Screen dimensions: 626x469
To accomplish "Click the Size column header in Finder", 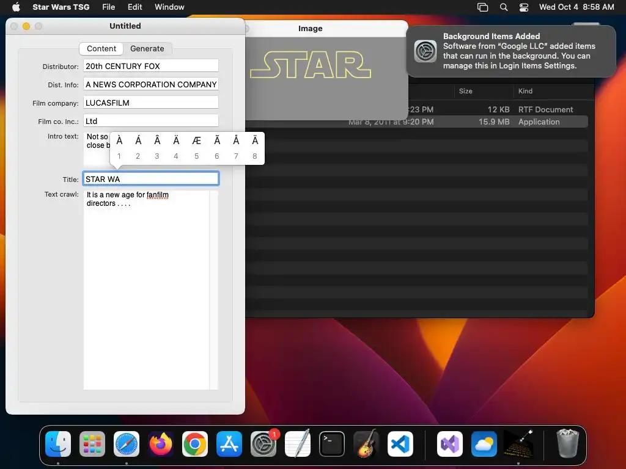I will (465, 91).
